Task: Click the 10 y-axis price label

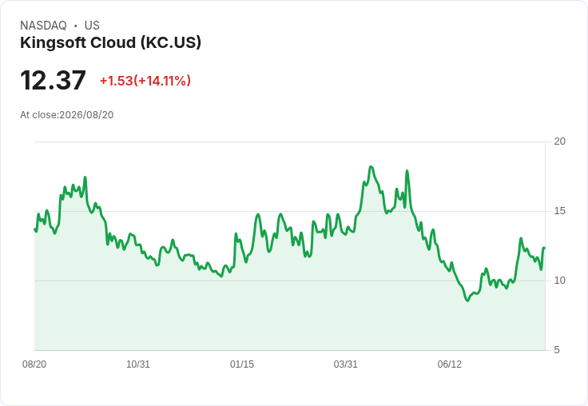Action: (559, 281)
